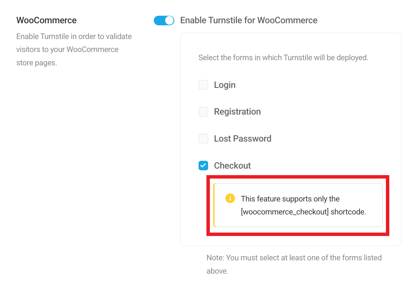
Task: Select the Login label text
Action: tap(225, 84)
